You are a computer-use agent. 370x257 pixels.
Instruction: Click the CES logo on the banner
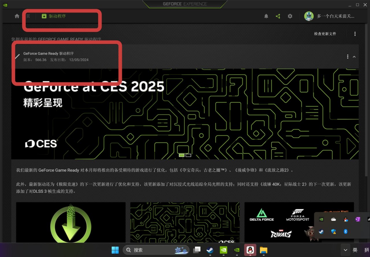tap(41, 144)
